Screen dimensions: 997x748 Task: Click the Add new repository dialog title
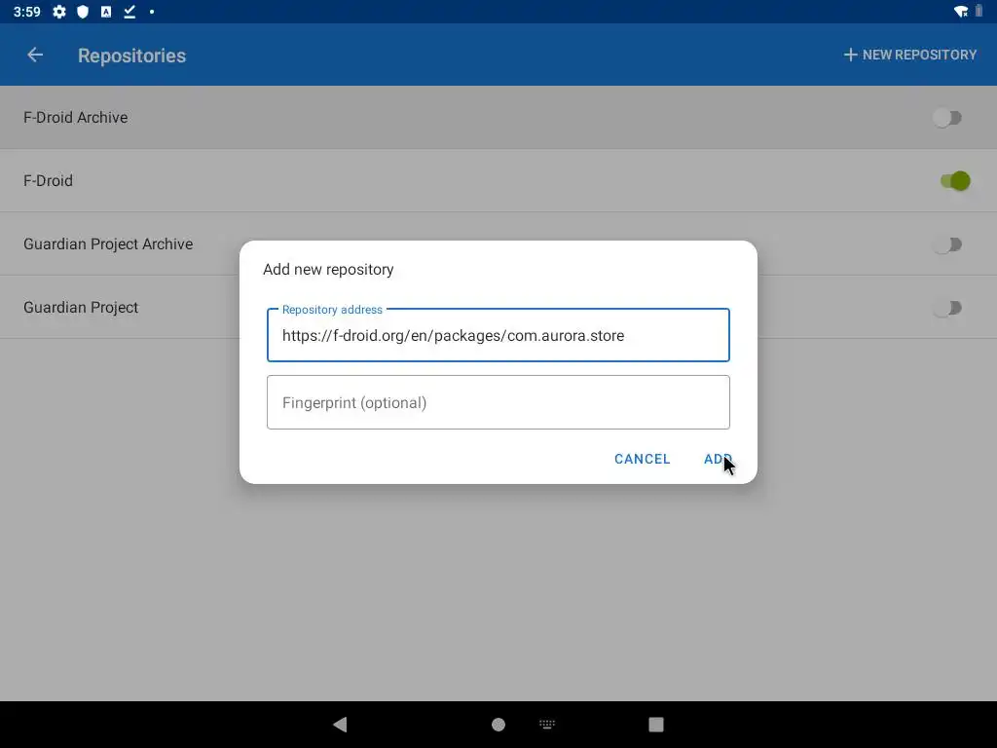329,269
